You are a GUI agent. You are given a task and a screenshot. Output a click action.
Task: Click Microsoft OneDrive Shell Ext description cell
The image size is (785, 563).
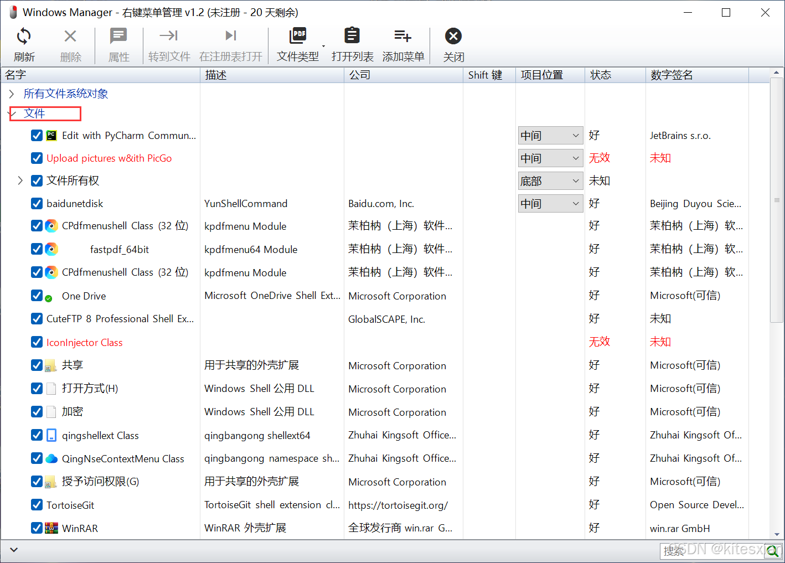click(x=272, y=295)
